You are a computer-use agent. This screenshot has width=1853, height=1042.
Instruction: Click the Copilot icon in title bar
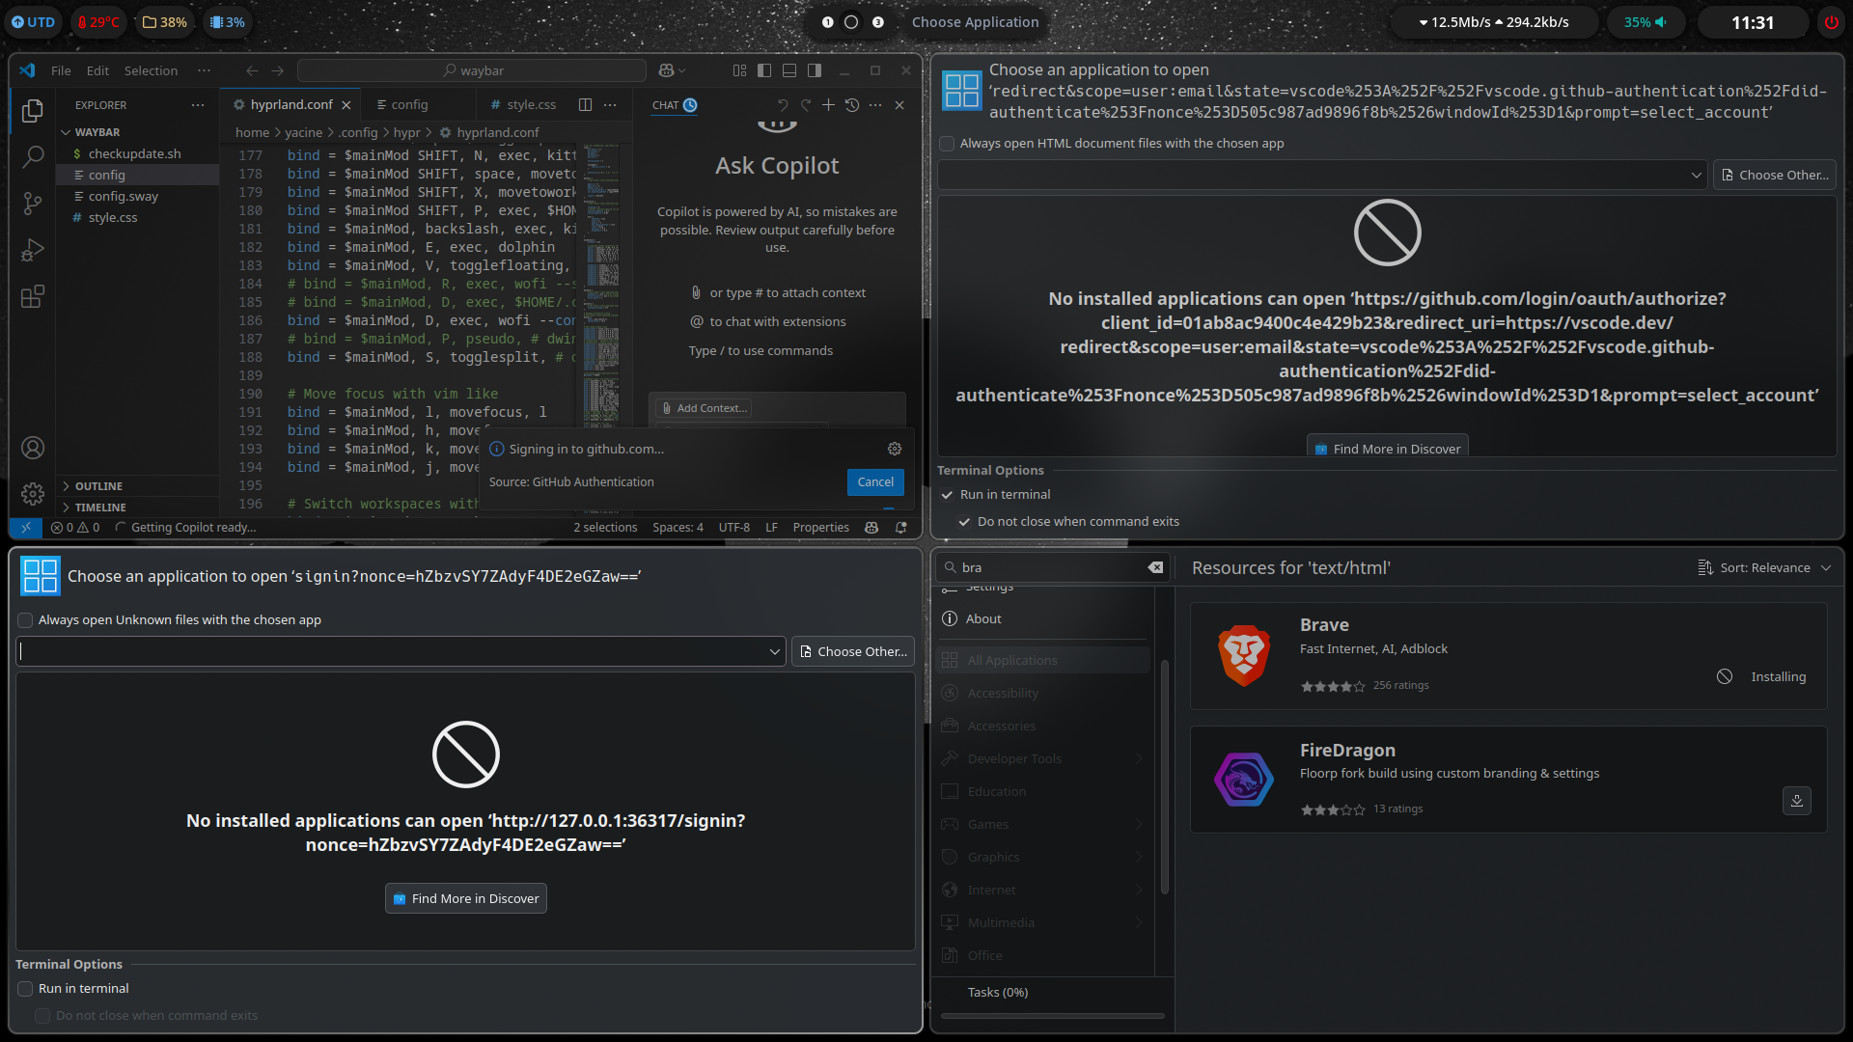666,70
